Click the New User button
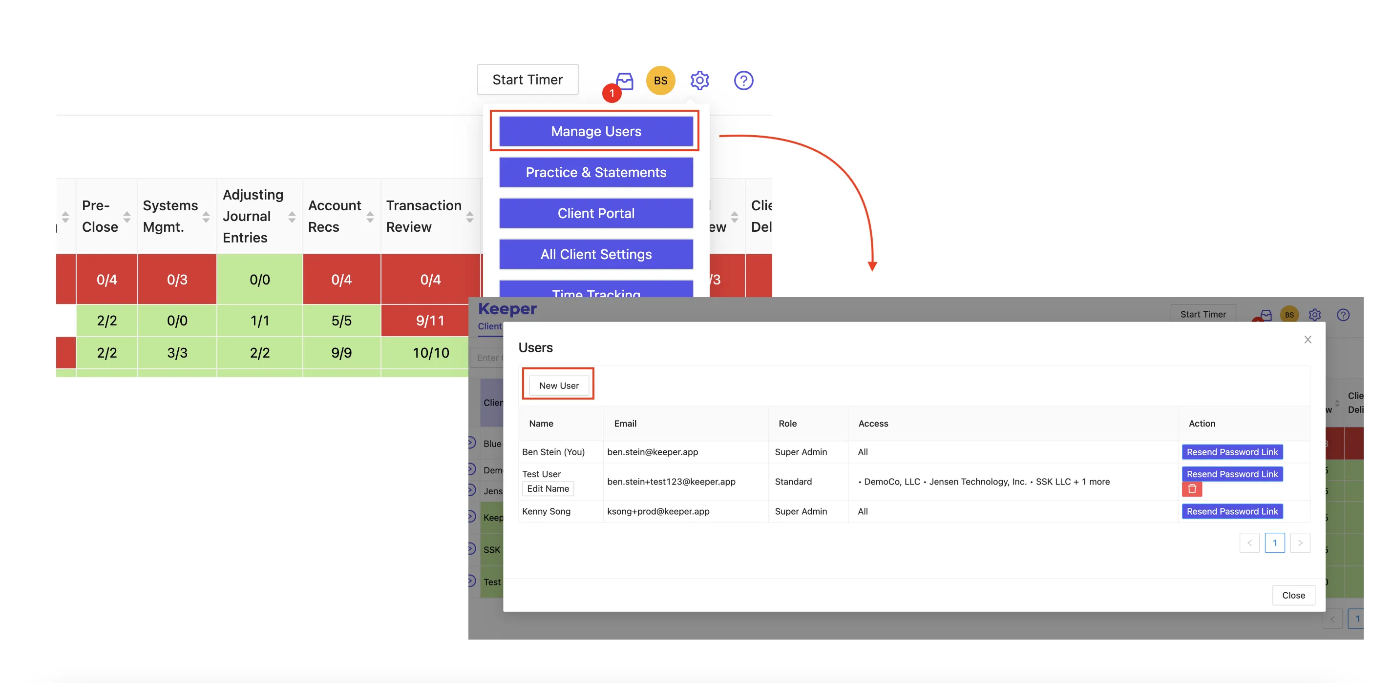 (x=559, y=385)
